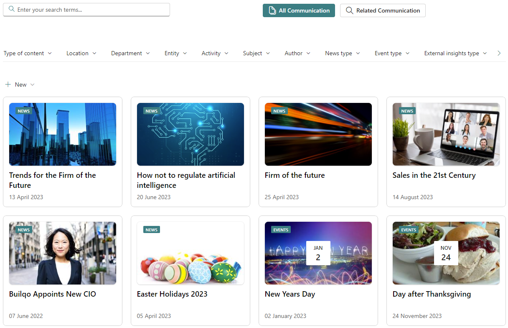Click the NEWS badge on the artificial intelligence card
This screenshot has width=508, height=328.
(152, 111)
